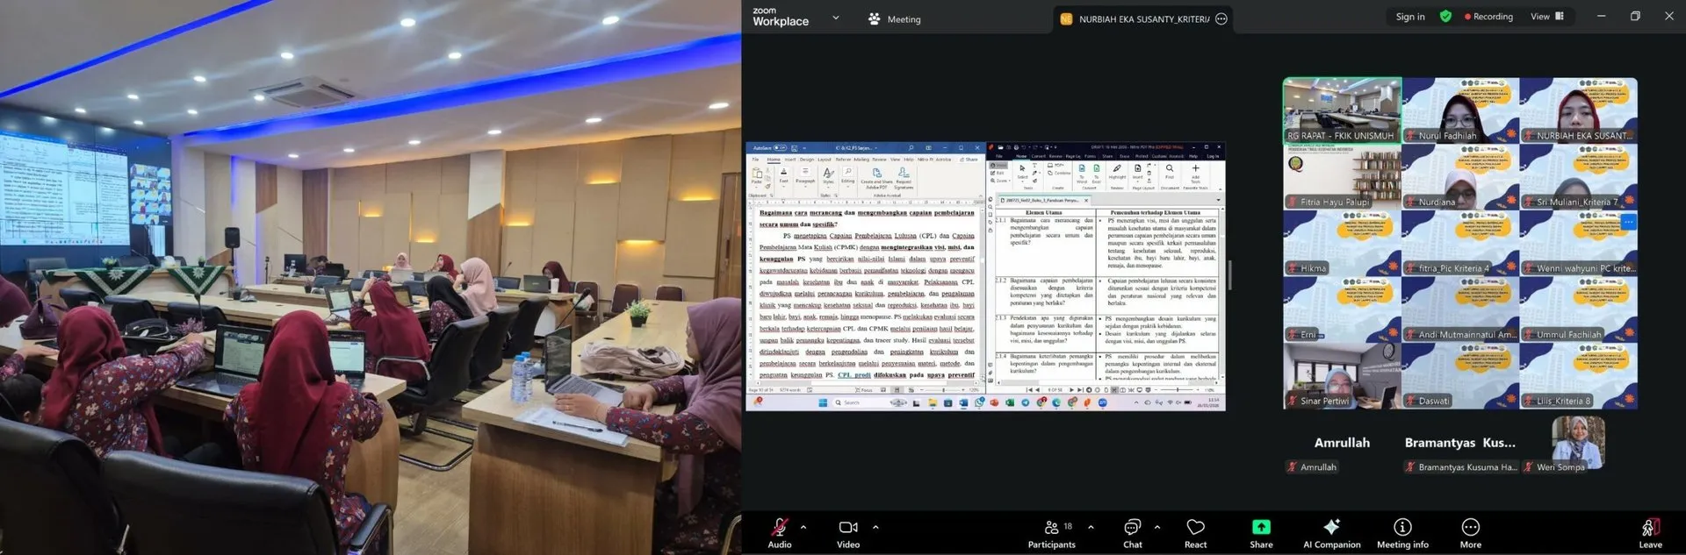Click the Sign in link
This screenshot has height=555, width=1686.
click(1410, 17)
